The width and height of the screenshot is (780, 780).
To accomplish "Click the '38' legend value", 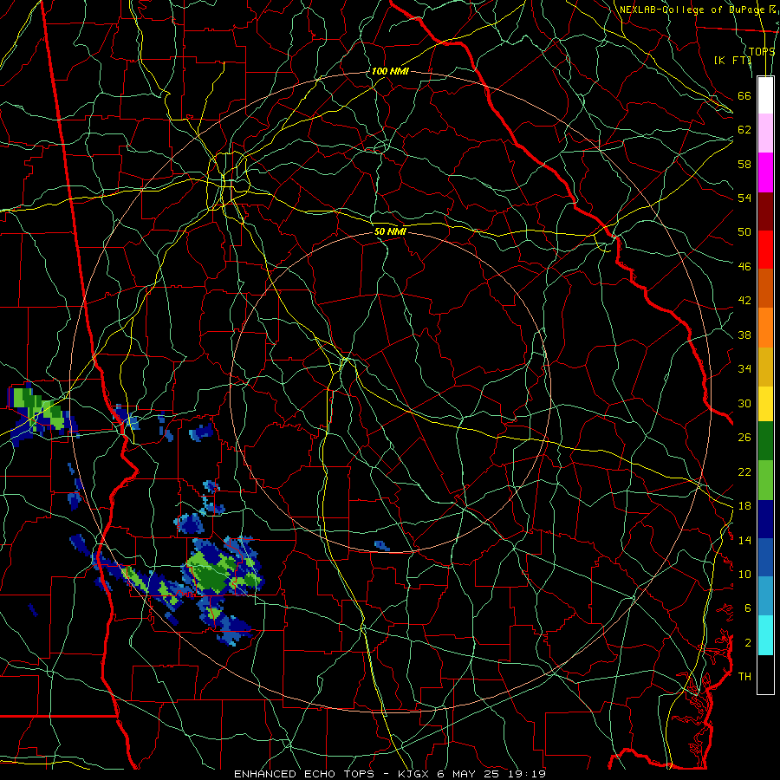I will pyautogui.click(x=744, y=335).
